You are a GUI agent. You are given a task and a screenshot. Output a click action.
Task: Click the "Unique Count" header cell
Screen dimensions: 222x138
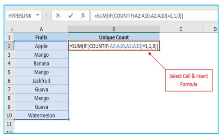pos(114,37)
